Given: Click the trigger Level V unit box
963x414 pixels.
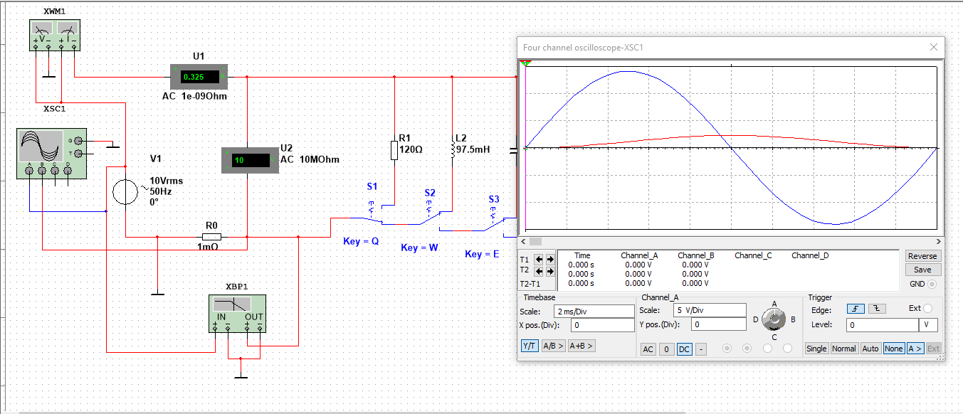Looking at the screenshot, I should pyautogui.click(x=928, y=324).
